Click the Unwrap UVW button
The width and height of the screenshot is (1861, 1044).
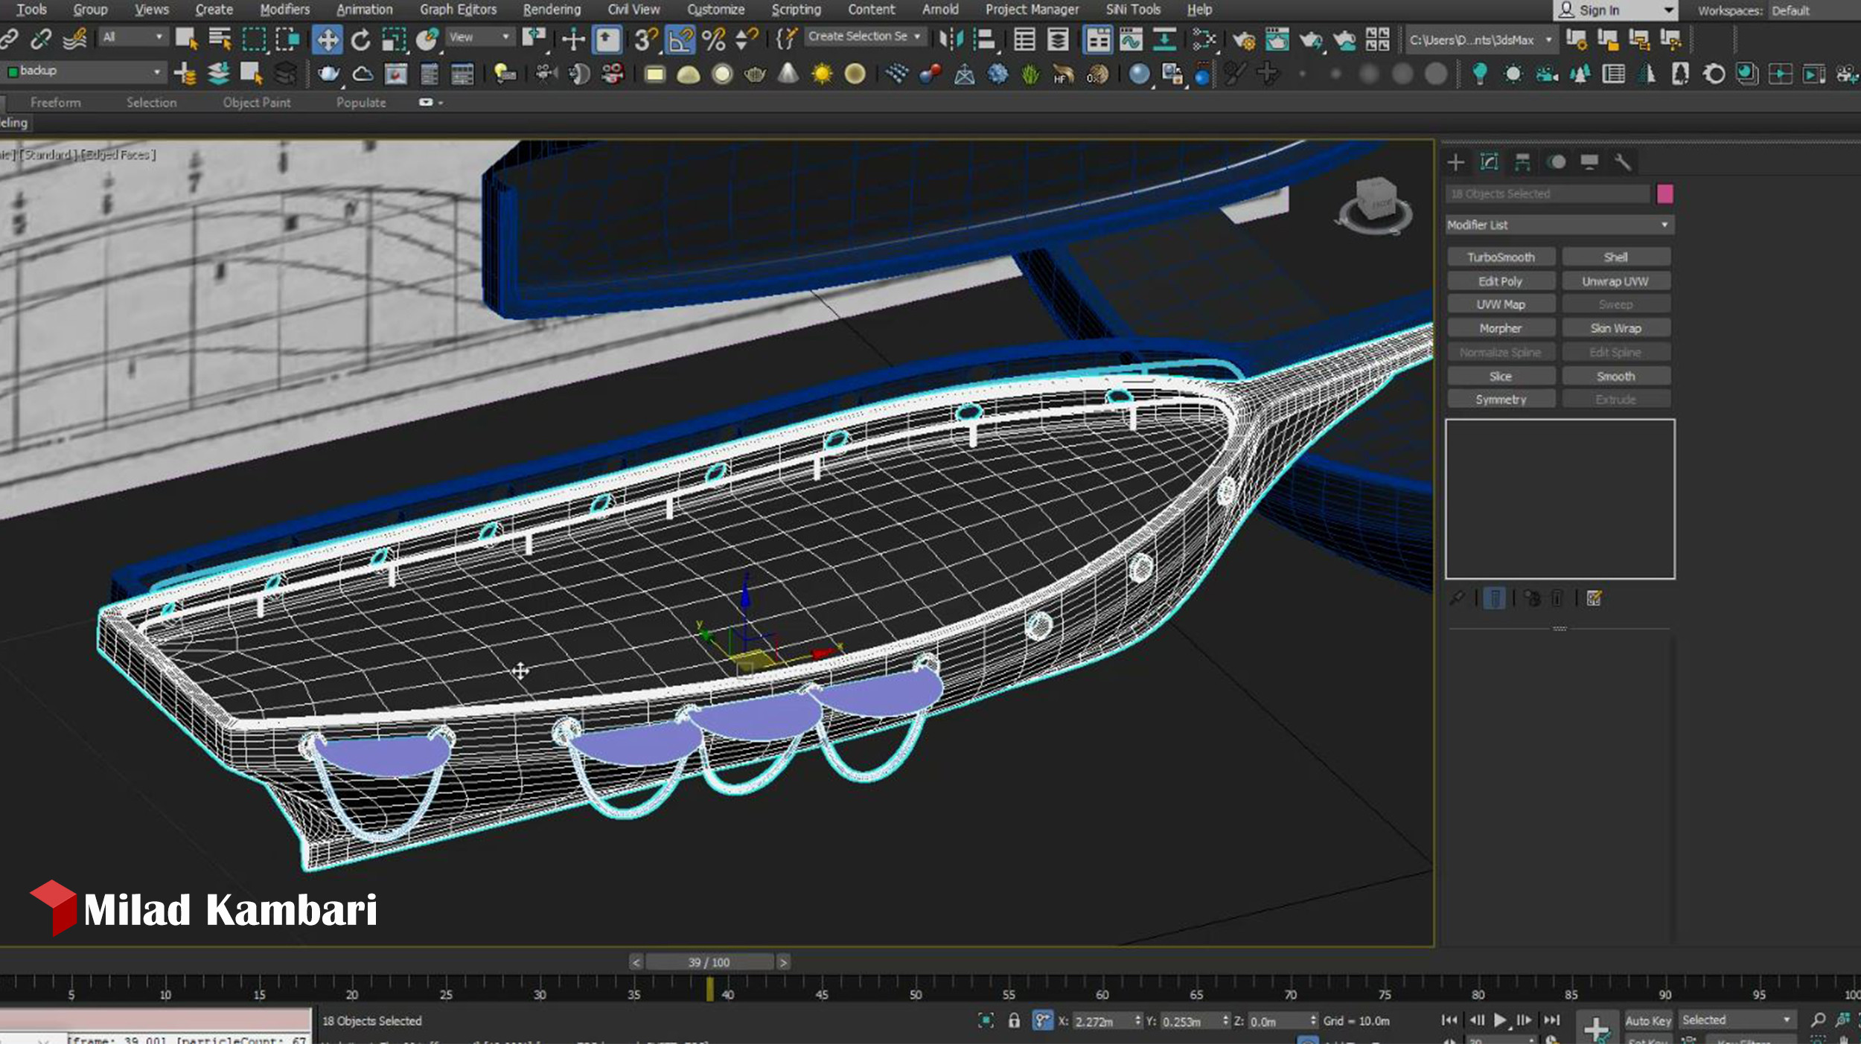pyautogui.click(x=1615, y=281)
